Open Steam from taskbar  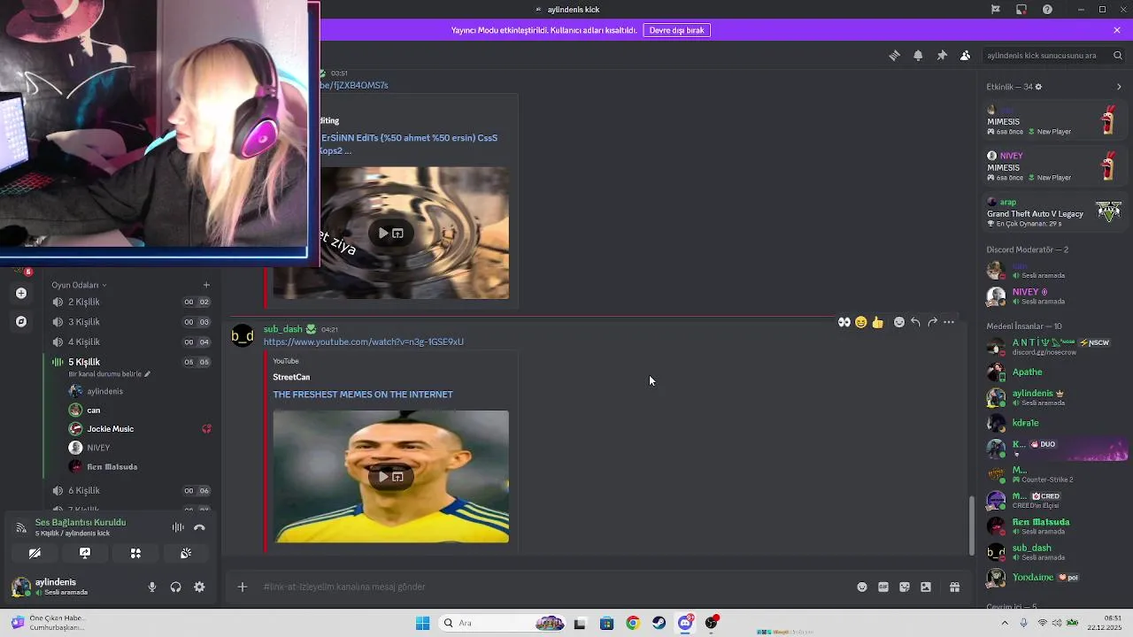[x=659, y=623]
